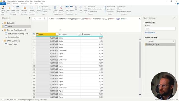Collapse the Running Total function folder

[x=3, y=30]
